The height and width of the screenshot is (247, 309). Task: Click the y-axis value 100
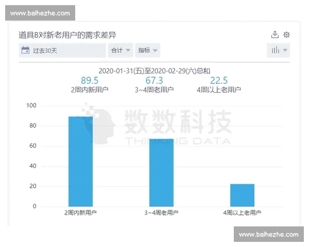click(x=31, y=105)
